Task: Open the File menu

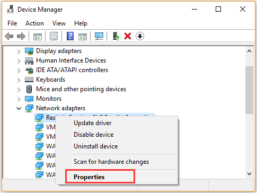Action: point(12,23)
